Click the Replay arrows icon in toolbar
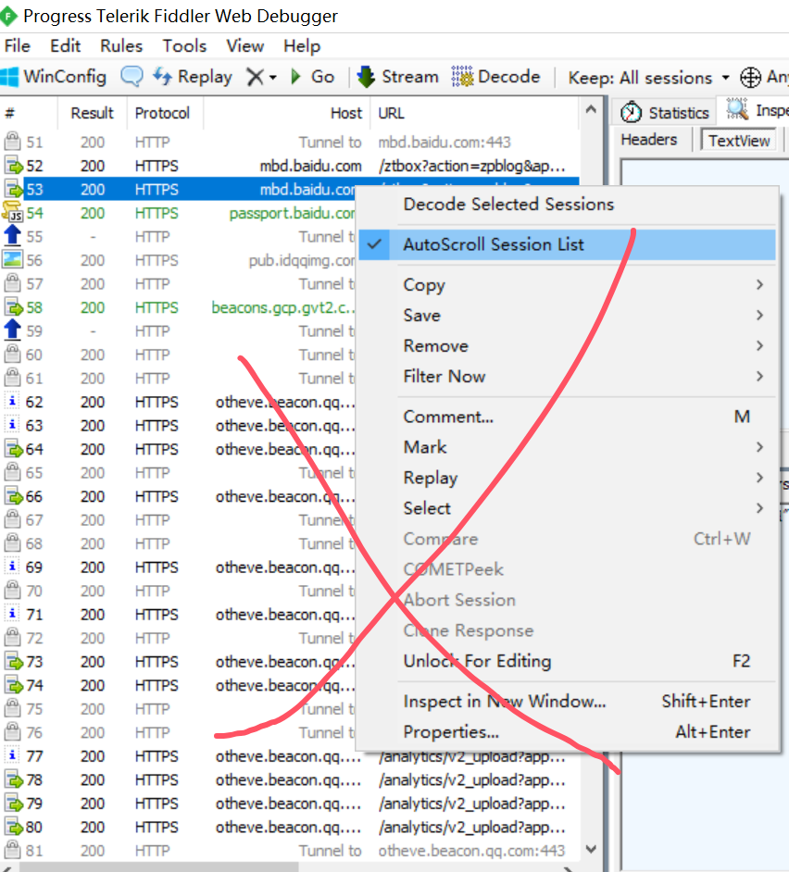The width and height of the screenshot is (789, 872). click(x=162, y=76)
